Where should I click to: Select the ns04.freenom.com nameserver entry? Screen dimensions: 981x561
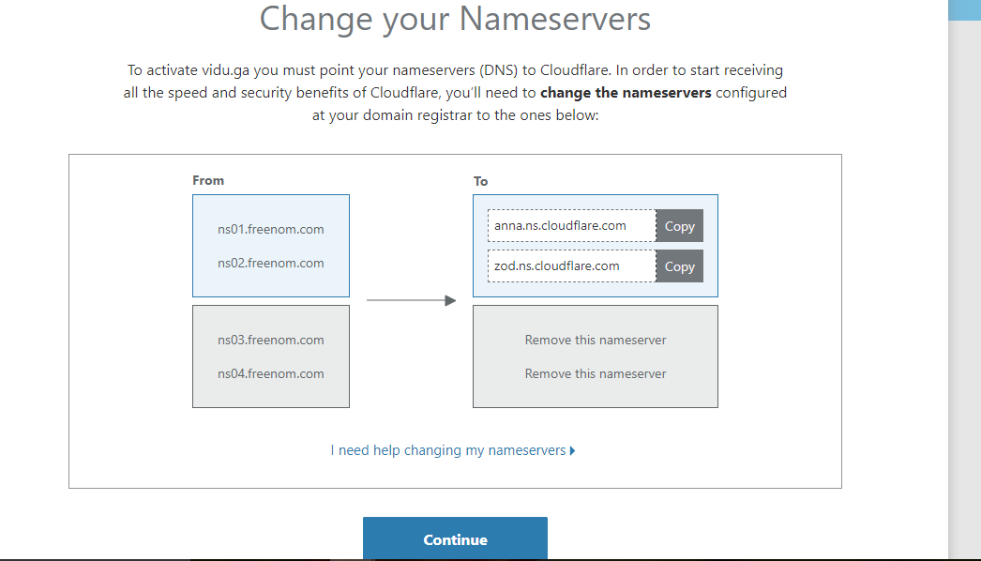tap(271, 373)
